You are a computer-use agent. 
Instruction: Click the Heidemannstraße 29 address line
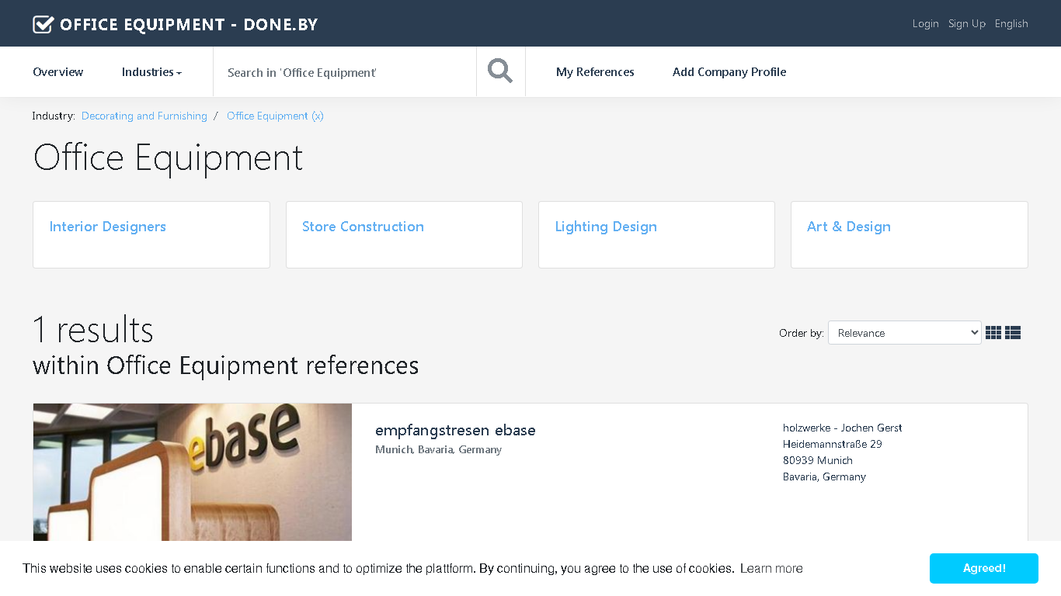pos(833,444)
